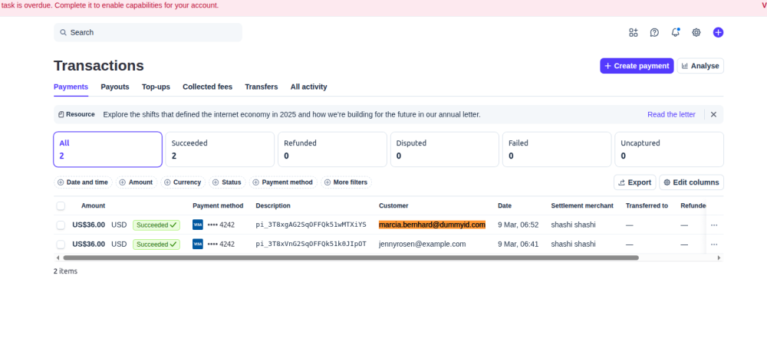
Task: Switch to the Payouts tab
Action: coord(115,87)
